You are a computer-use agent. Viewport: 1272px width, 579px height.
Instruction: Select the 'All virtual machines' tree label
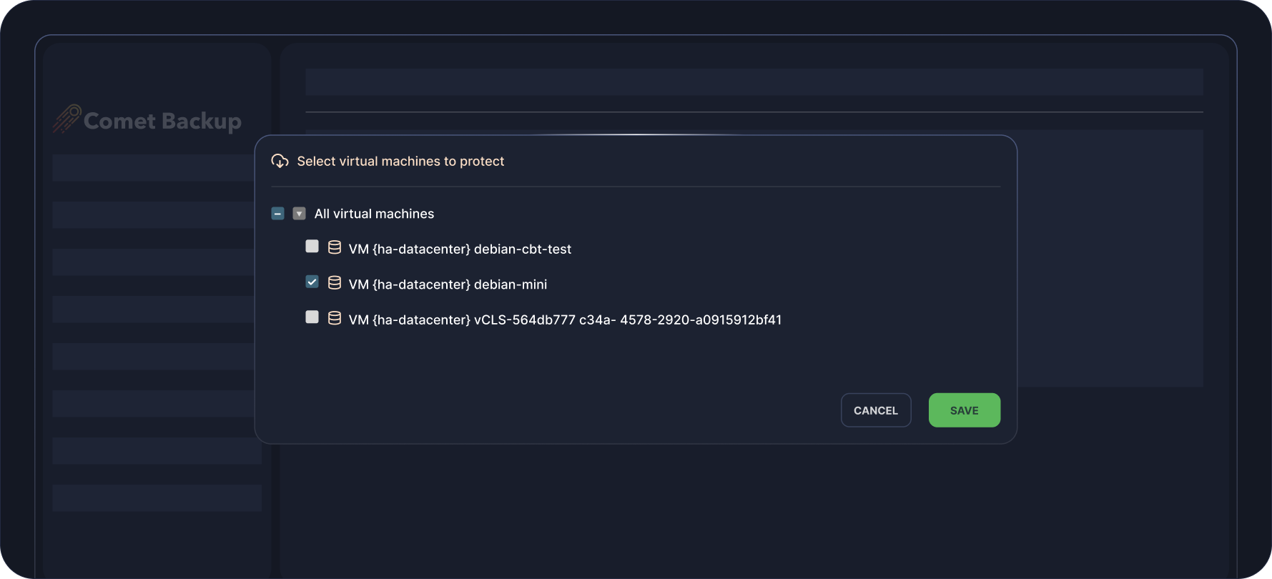(374, 214)
